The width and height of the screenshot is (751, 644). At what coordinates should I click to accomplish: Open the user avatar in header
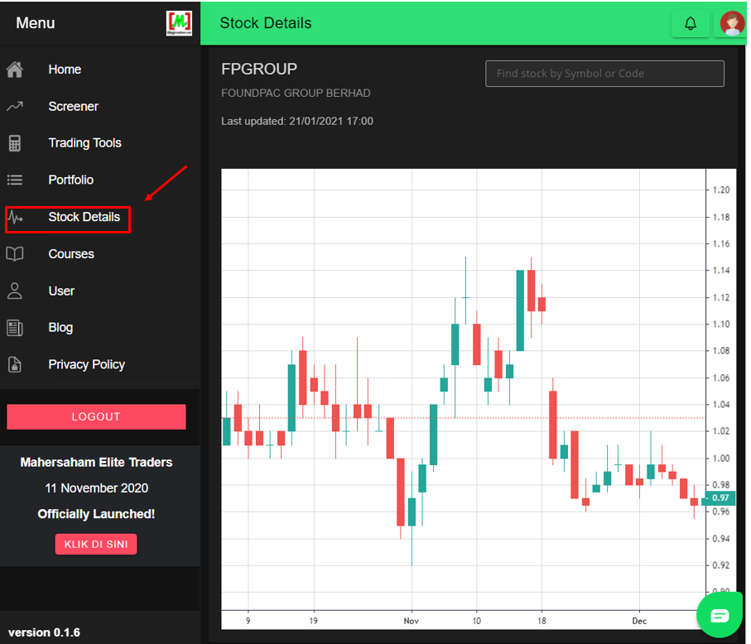click(732, 24)
